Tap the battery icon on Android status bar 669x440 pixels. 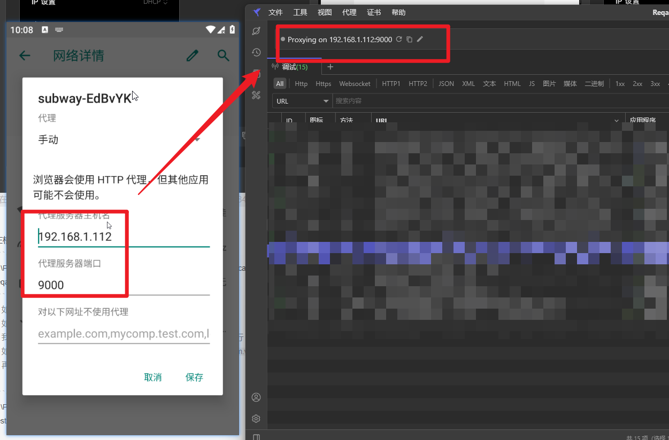point(232,30)
